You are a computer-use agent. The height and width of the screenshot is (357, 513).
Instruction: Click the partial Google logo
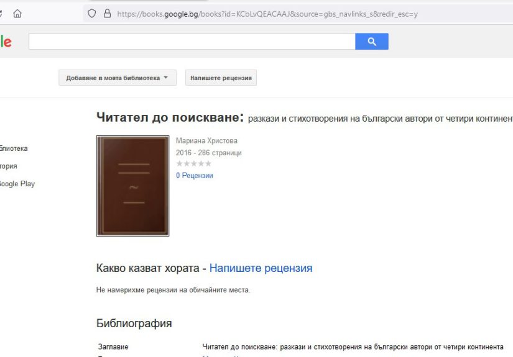[6, 42]
